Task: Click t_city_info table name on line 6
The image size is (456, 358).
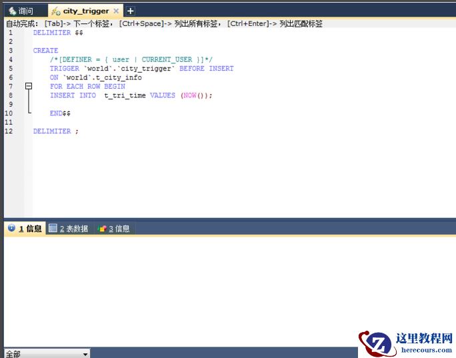Action: point(119,77)
